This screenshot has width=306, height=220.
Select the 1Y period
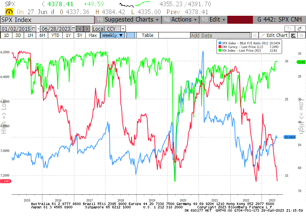[x=68, y=35]
